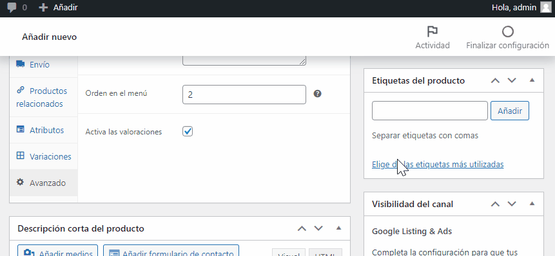
Task: Click the Añadir nuevo heading
Action: click(50, 37)
